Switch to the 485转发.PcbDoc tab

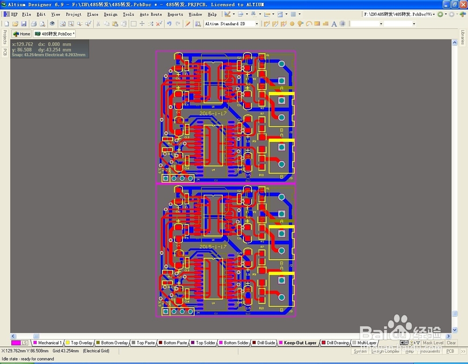(54, 34)
